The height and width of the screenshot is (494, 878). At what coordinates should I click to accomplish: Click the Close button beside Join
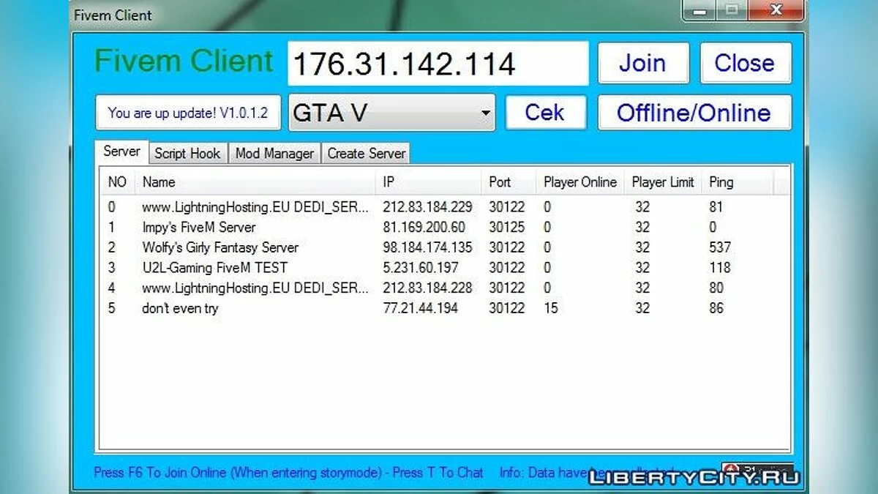tap(745, 63)
